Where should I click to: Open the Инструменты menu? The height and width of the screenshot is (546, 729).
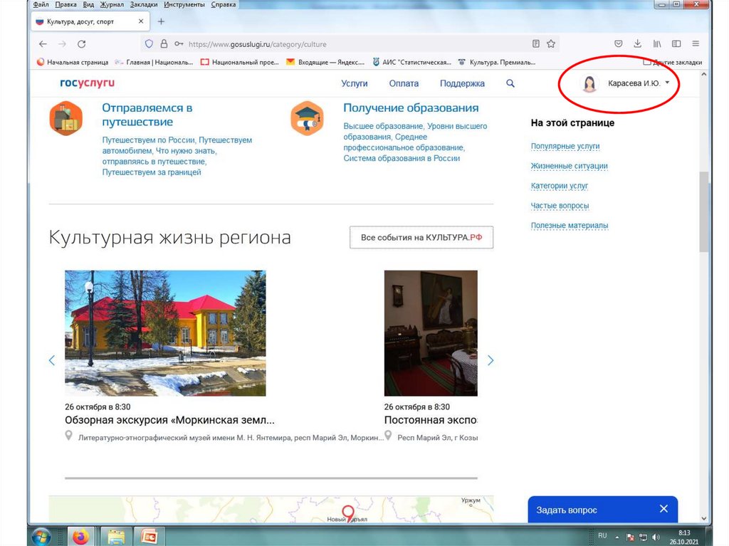[x=184, y=4]
